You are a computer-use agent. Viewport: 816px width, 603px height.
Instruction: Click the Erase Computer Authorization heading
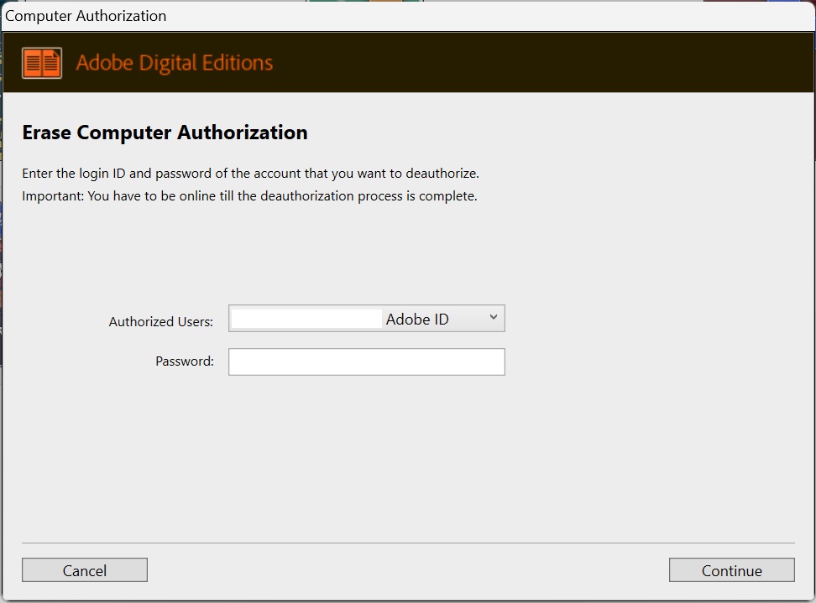[165, 133]
